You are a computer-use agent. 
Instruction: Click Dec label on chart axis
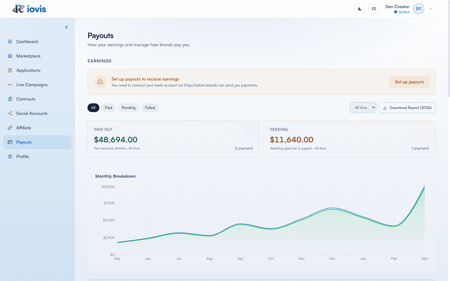tap(332, 259)
